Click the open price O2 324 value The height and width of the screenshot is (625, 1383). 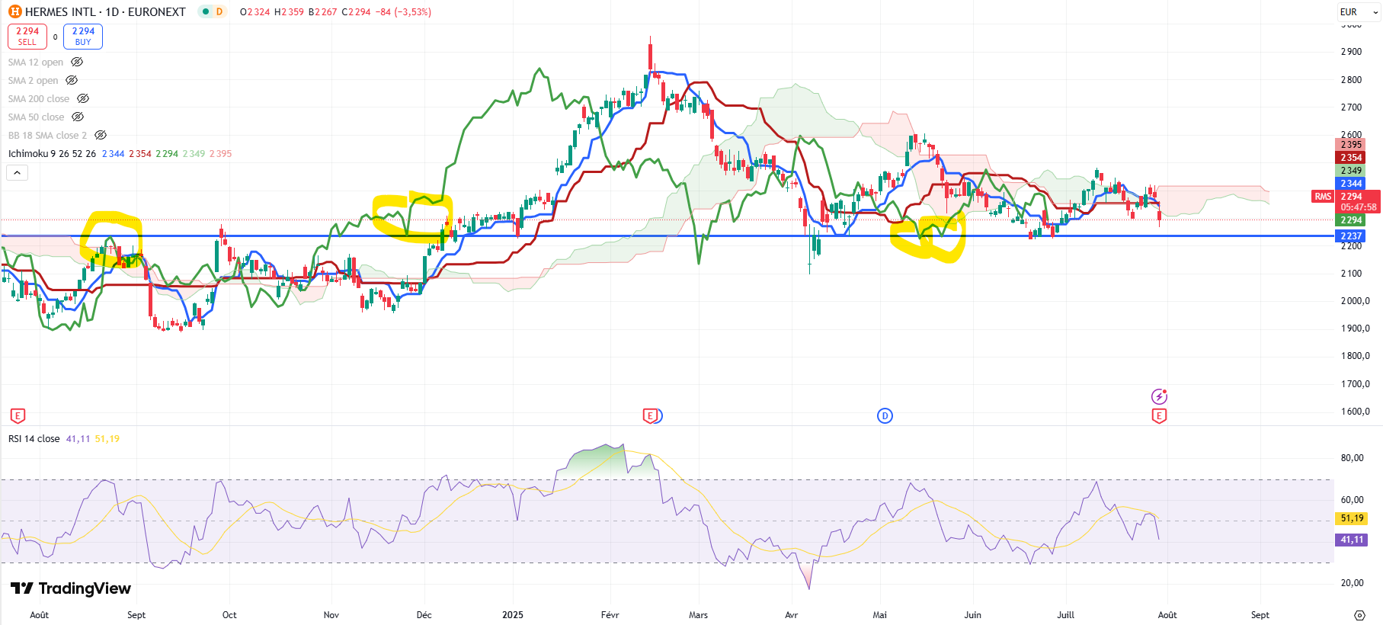(x=255, y=12)
